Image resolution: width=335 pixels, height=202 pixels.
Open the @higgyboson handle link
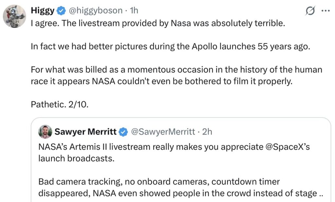pos(96,10)
